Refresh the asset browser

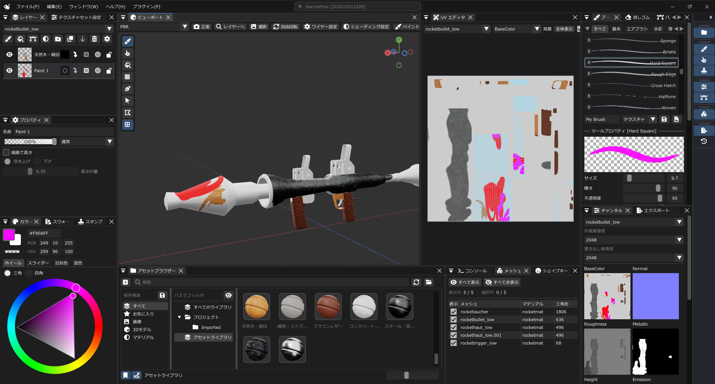pyautogui.click(x=416, y=282)
